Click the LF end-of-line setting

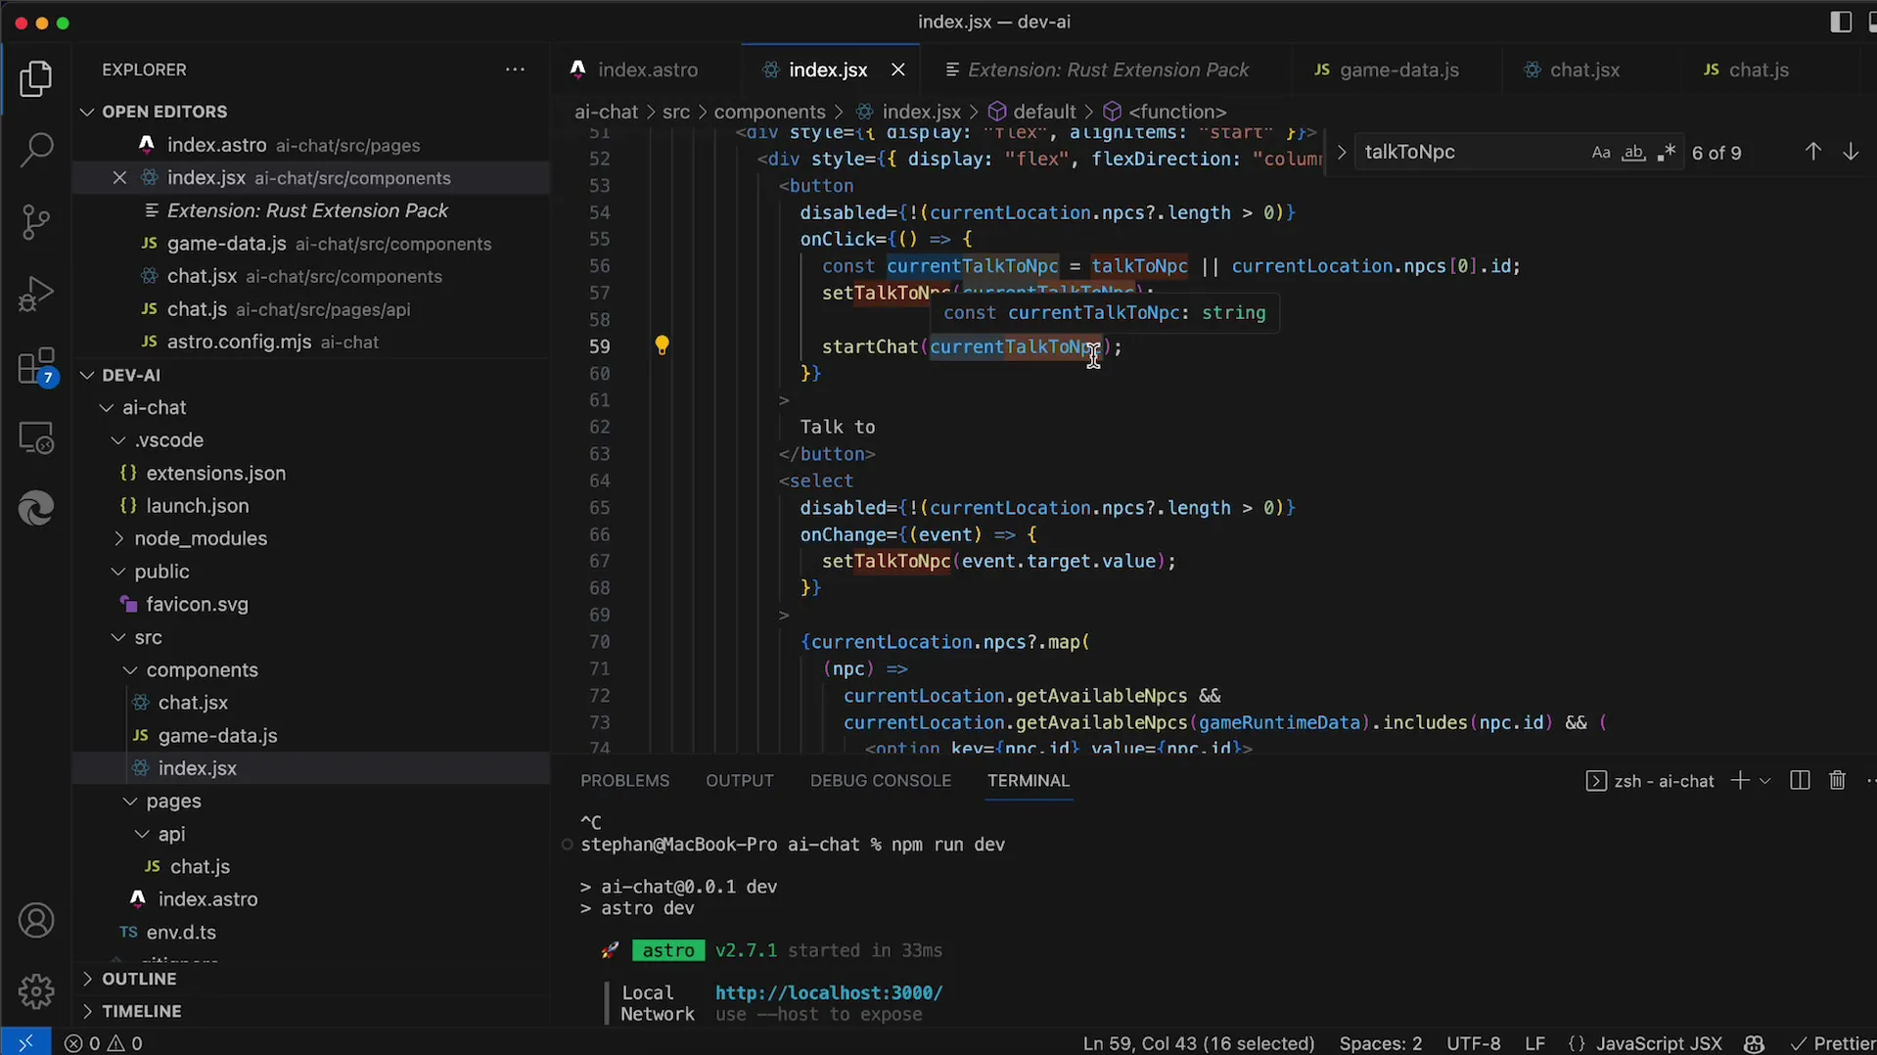[x=1534, y=1043]
